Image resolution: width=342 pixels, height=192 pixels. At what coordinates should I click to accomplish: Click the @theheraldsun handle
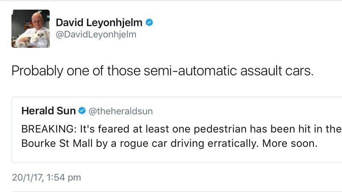point(120,112)
